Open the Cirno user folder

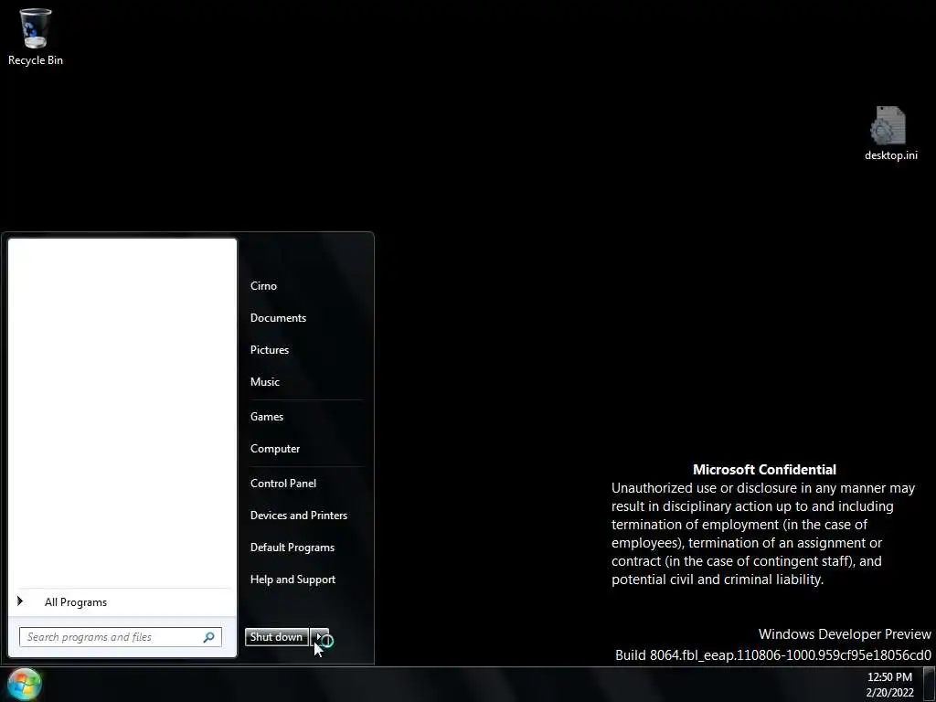[x=263, y=286]
